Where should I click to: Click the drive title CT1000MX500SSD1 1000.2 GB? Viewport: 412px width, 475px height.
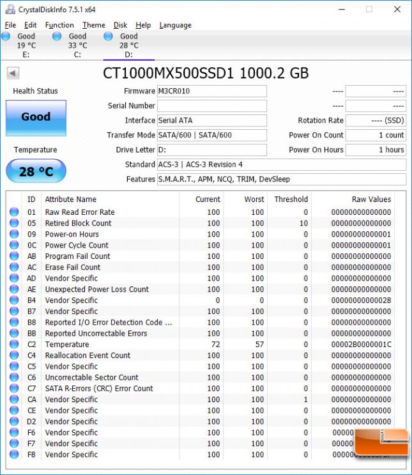pyautogui.click(x=206, y=73)
